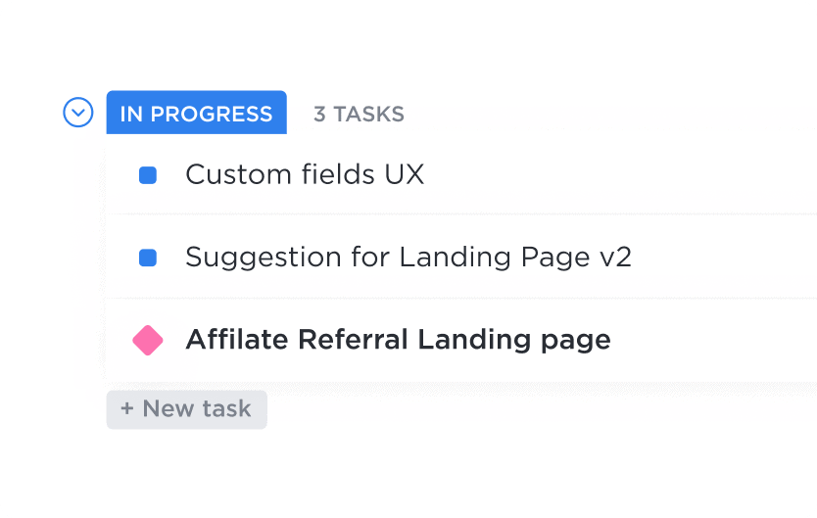The image size is (817, 518).
Task: Collapse the In Progress group chevron
Action: pyautogui.click(x=78, y=113)
